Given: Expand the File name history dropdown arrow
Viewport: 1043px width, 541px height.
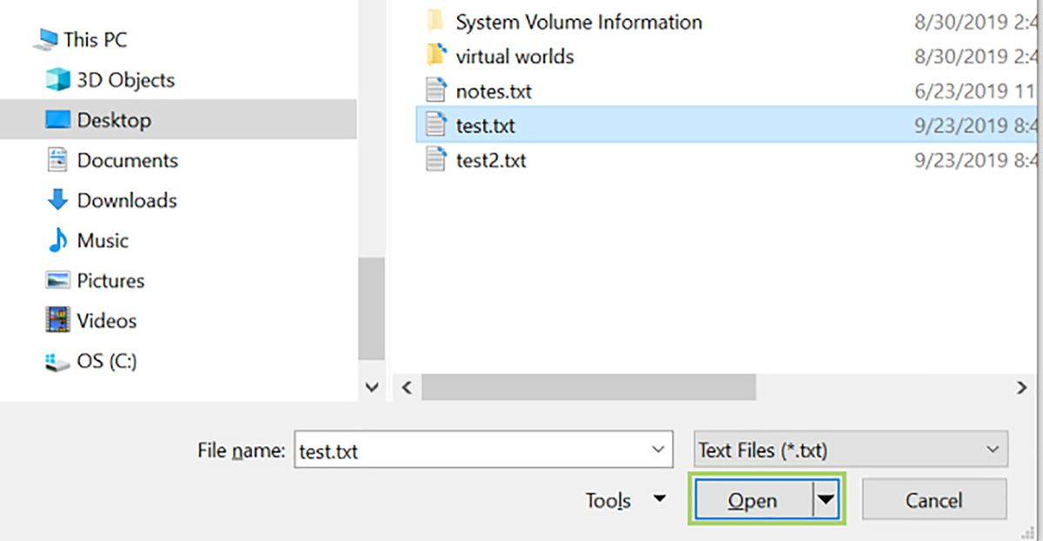Looking at the screenshot, I should (x=658, y=450).
